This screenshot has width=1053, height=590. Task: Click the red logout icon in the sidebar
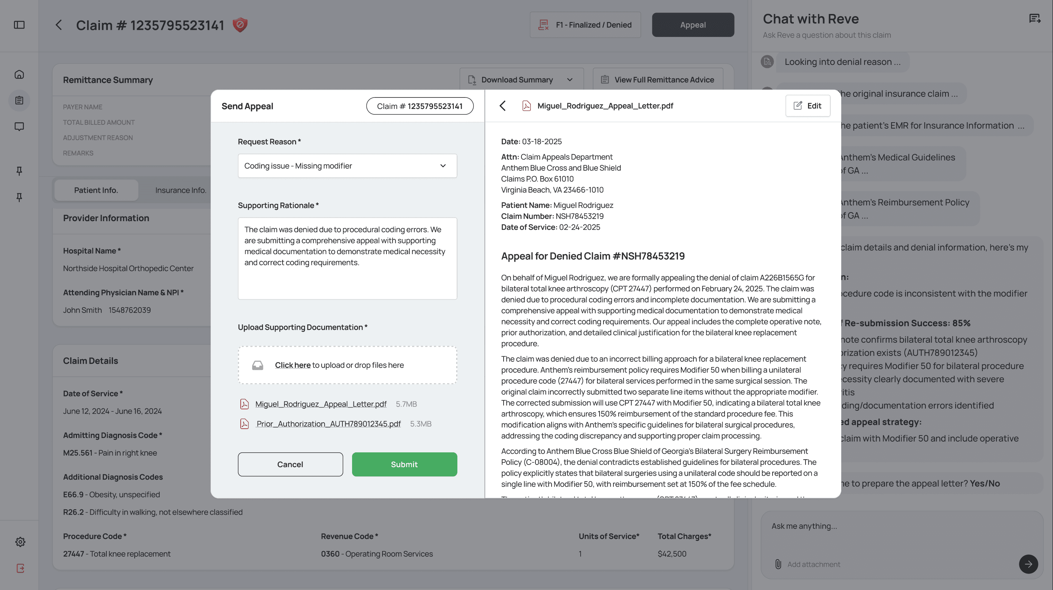[20, 568]
